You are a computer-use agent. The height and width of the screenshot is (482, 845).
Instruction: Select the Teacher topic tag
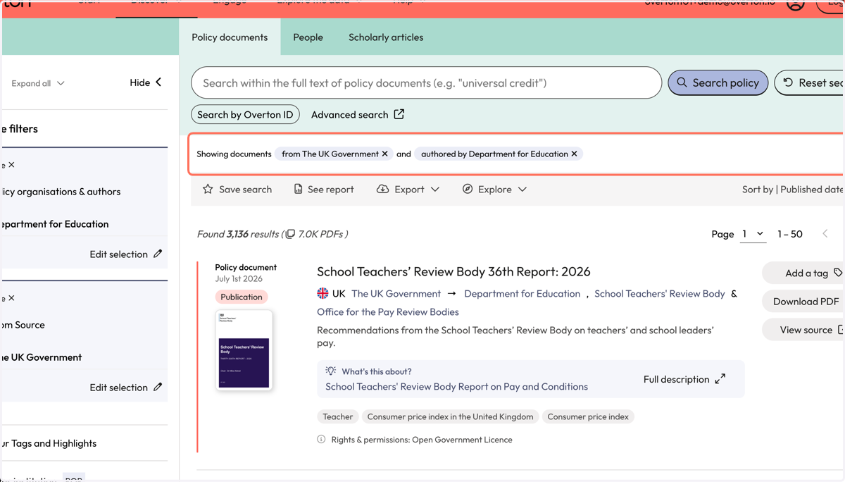pyautogui.click(x=337, y=416)
